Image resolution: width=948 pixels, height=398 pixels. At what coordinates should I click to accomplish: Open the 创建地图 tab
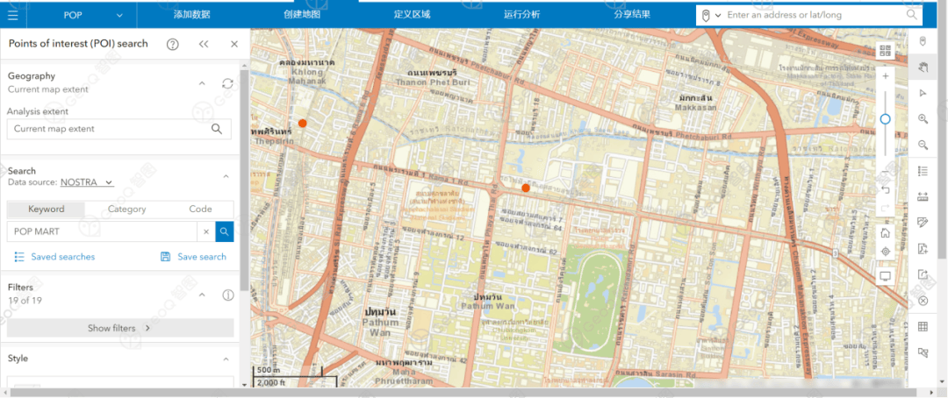coord(302,15)
